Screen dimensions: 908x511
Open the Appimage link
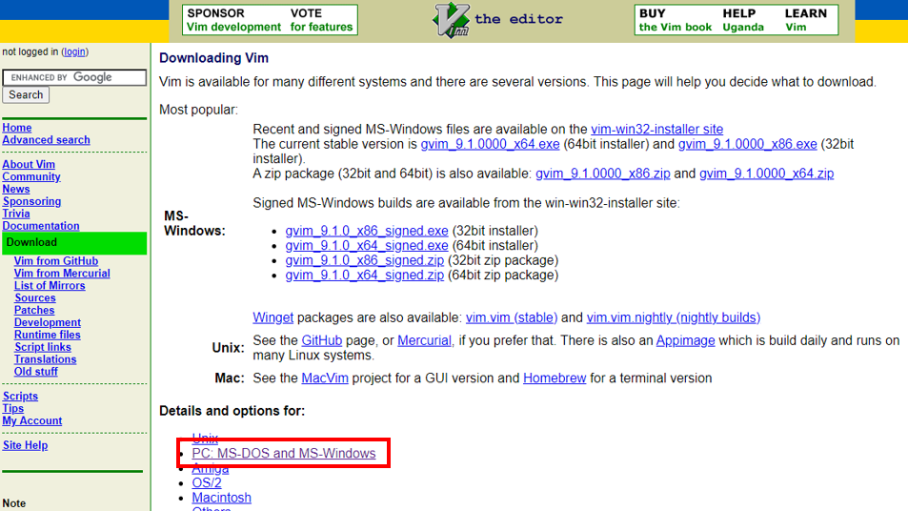686,340
